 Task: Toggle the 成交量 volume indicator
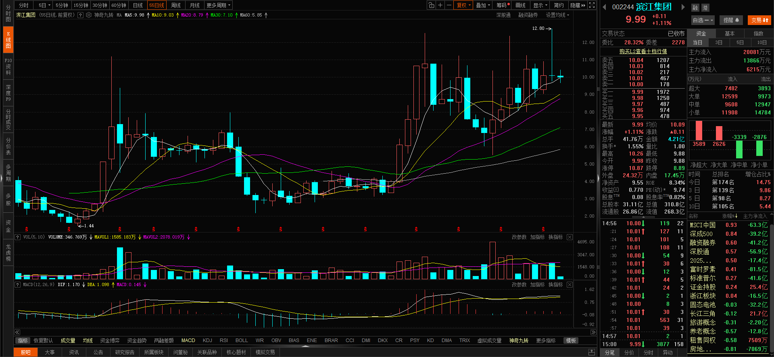tap(68, 340)
